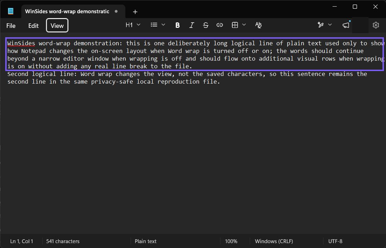Maximize the Notepad window
386x248 pixels.
(x=355, y=7)
